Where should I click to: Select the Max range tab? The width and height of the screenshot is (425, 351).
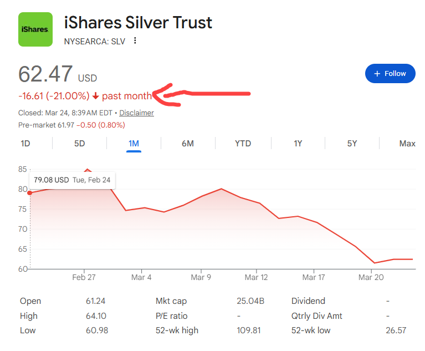tap(407, 144)
